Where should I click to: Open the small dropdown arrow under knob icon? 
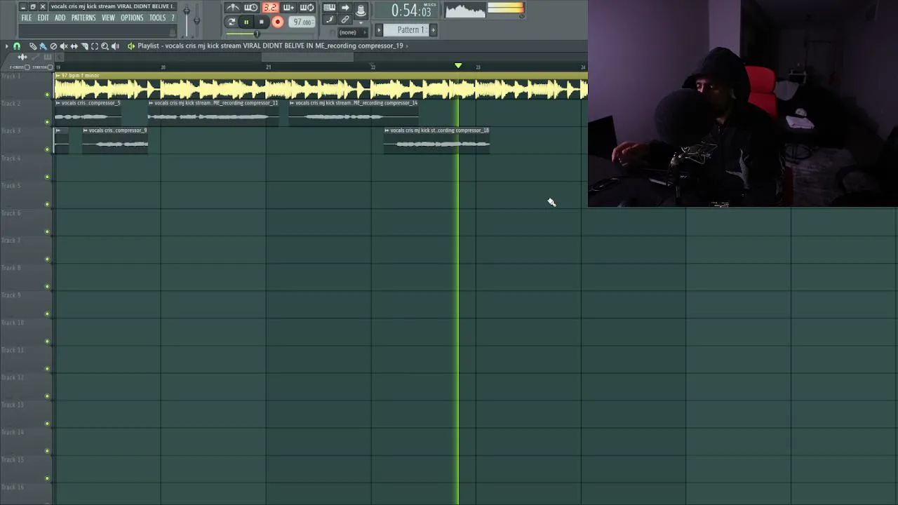pyautogui.click(x=361, y=23)
